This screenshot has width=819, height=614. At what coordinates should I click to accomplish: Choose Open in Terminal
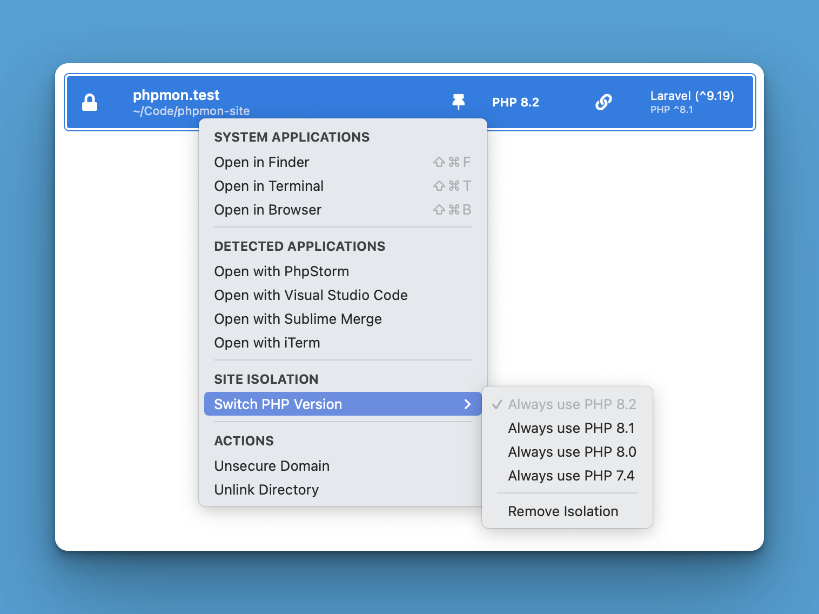point(343,186)
